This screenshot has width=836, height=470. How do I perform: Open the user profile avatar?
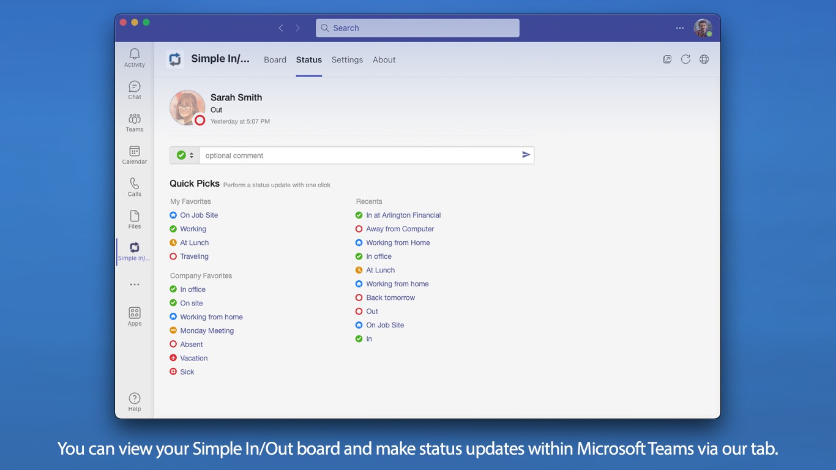click(x=703, y=28)
